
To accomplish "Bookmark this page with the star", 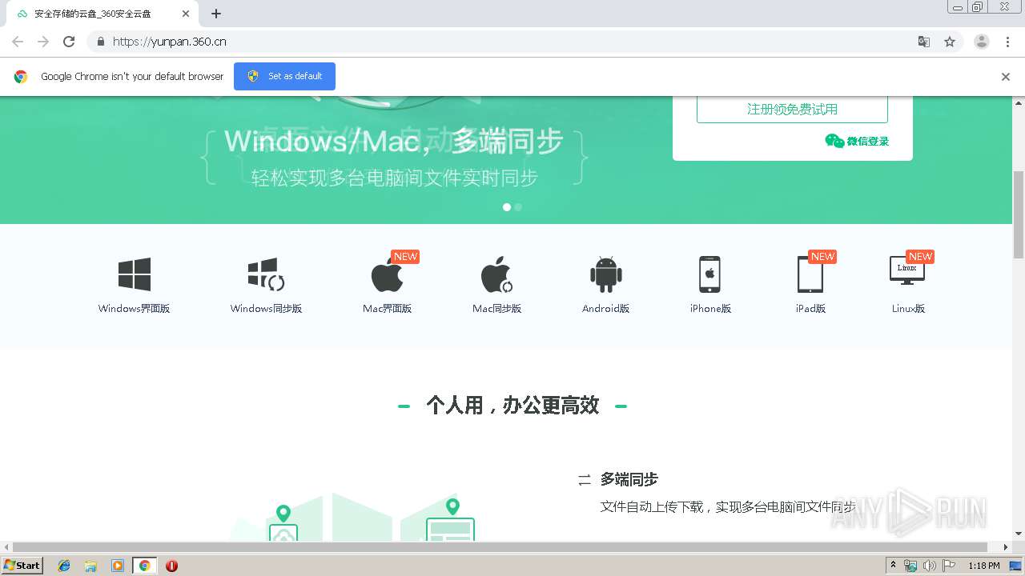I will (950, 42).
